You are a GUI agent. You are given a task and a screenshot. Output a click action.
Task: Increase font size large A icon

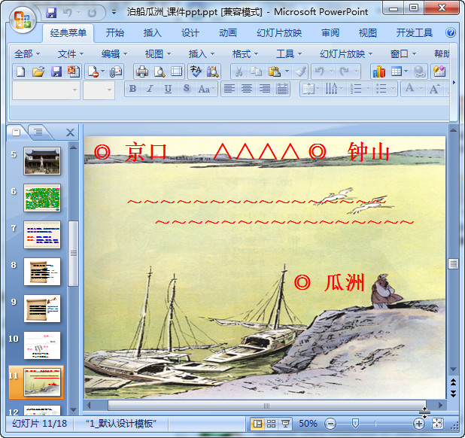click(x=434, y=88)
